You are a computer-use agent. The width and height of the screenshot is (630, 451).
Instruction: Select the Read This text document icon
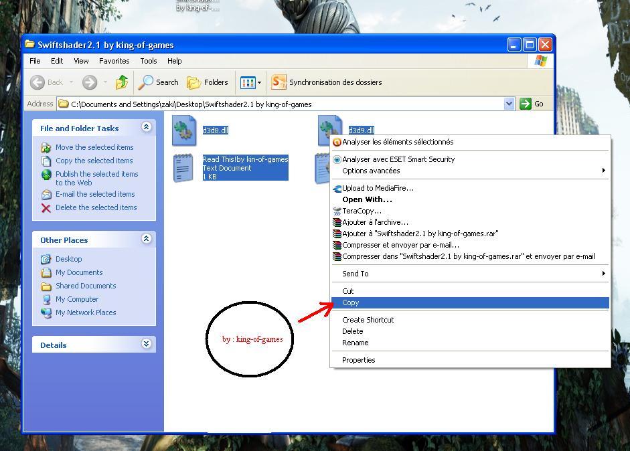click(183, 168)
